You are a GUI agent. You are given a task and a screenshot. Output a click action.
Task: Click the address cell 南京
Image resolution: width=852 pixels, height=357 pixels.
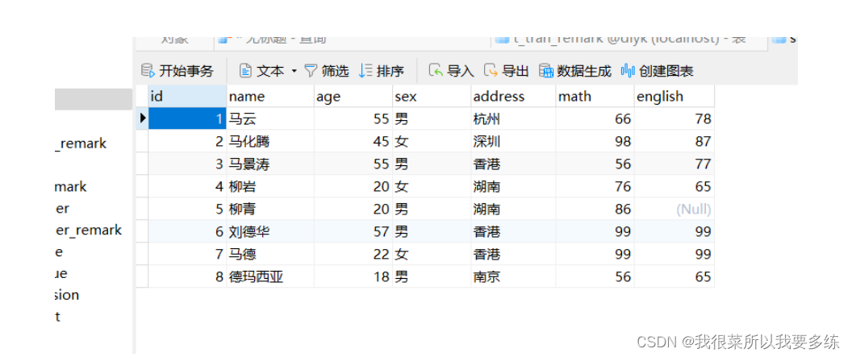pyautogui.click(x=513, y=276)
